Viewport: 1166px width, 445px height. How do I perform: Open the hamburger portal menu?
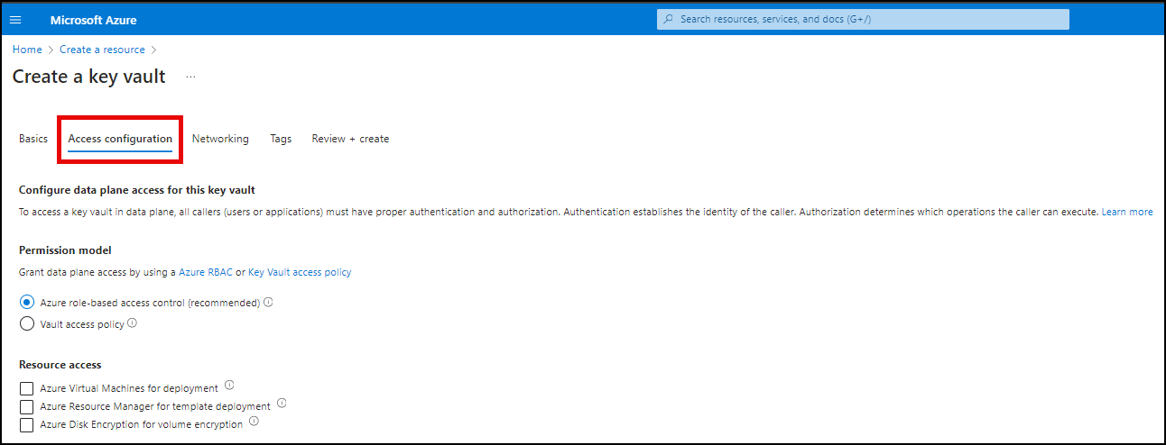[x=15, y=19]
